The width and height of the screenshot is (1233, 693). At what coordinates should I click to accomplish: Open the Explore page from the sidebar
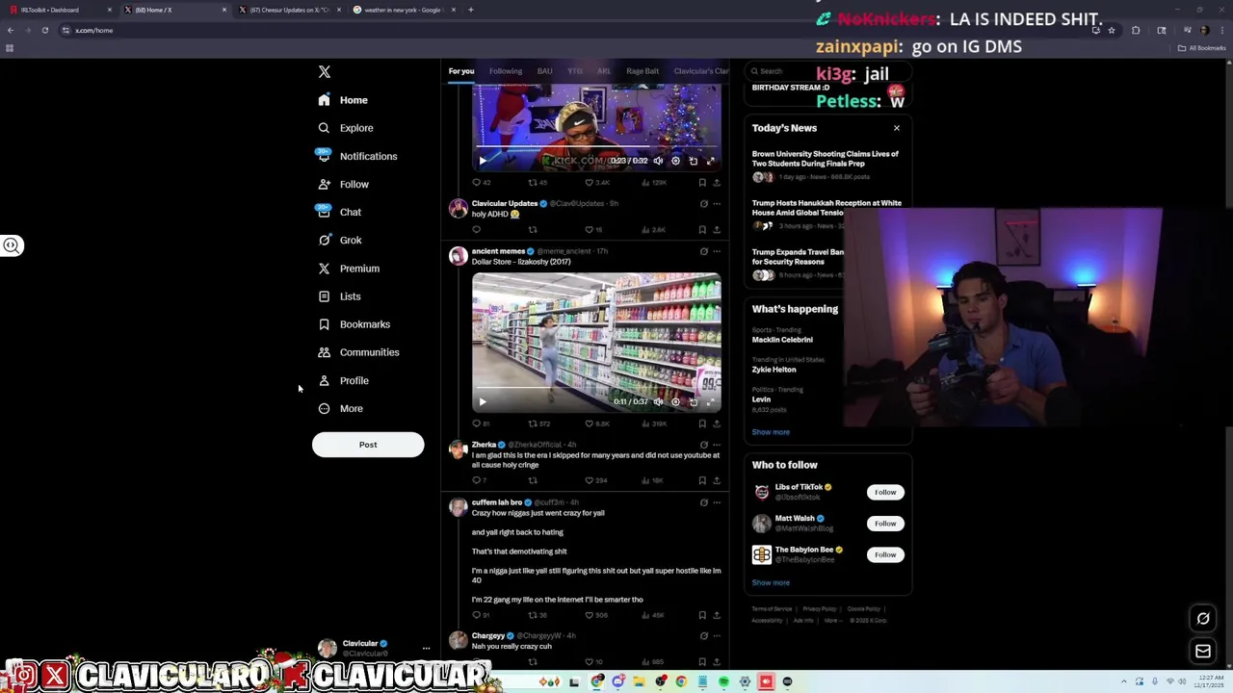(346, 128)
